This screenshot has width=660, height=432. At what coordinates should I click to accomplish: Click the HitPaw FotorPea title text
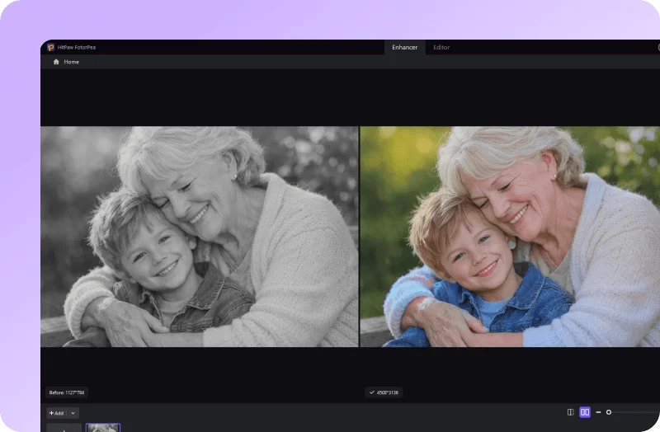pos(77,48)
